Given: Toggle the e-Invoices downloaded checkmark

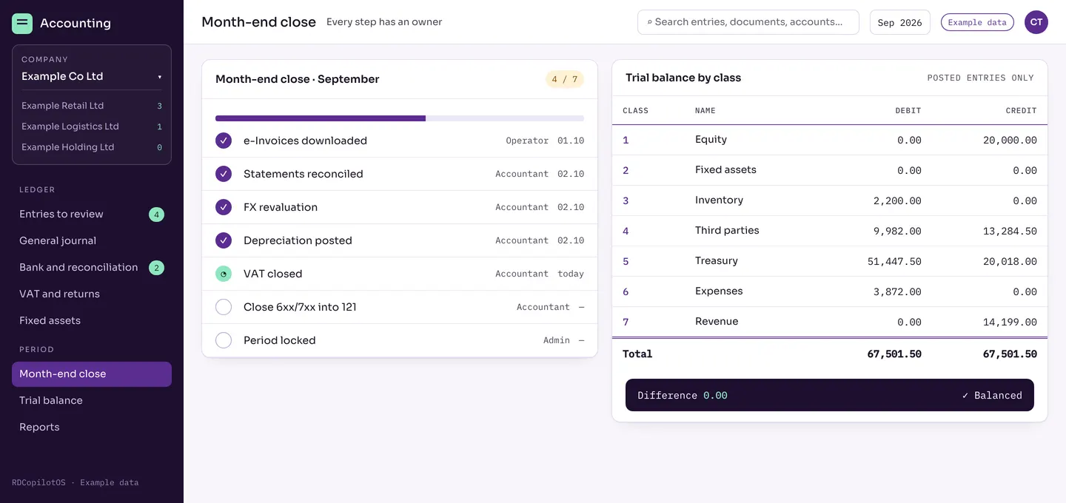Looking at the screenshot, I should (224, 141).
